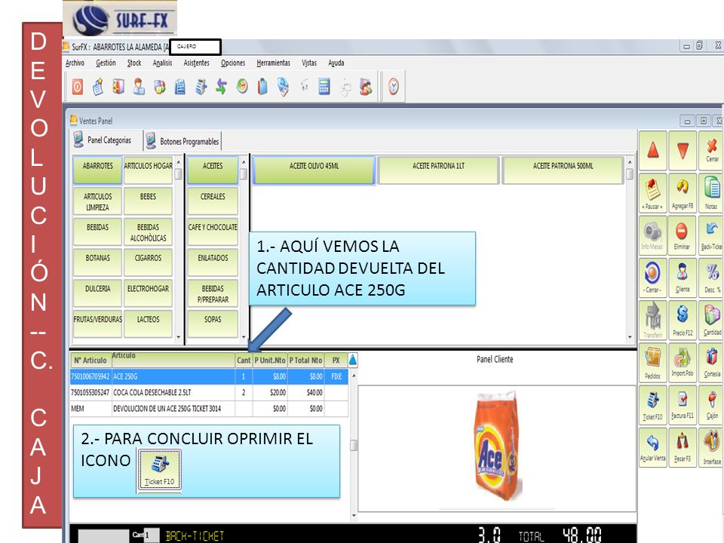Click the Interfase icon
Screen dimensions: 724x543
point(711,447)
